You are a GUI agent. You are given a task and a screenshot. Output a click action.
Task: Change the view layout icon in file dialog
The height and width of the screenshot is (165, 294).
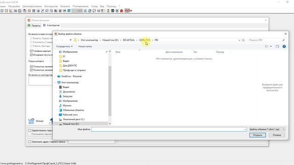coord(266,46)
